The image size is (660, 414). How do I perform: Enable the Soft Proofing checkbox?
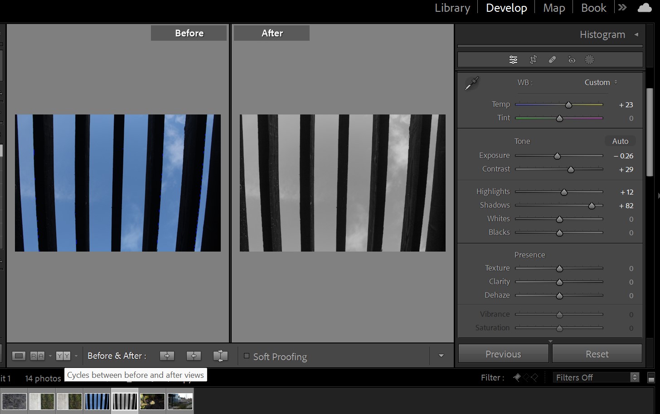point(247,356)
